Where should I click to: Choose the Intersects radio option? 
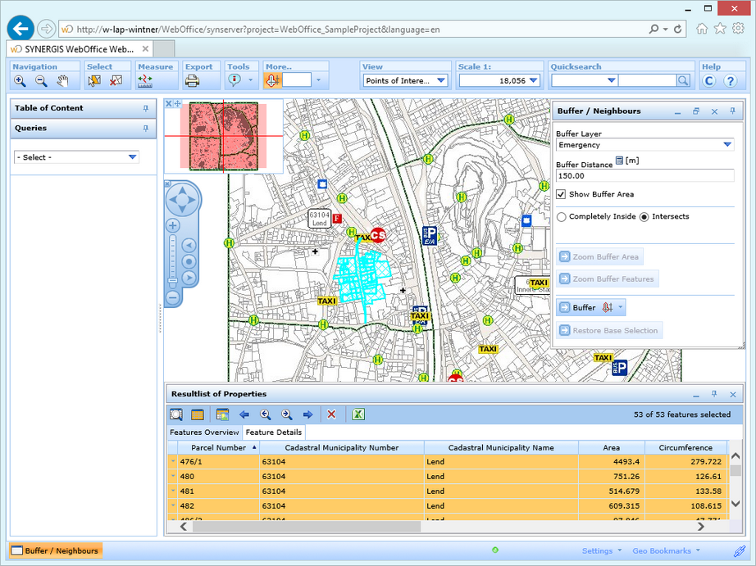pos(644,217)
